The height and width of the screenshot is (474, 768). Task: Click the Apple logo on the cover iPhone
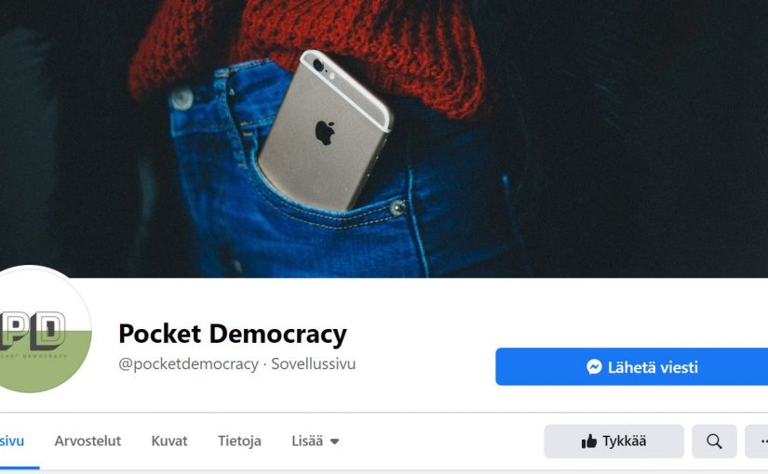click(324, 133)
